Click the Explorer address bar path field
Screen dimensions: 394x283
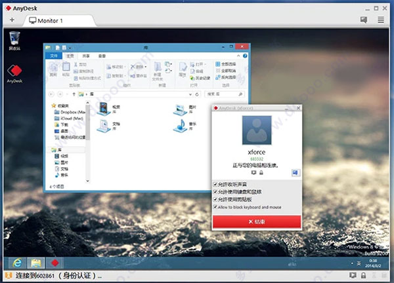pos(136,94)
